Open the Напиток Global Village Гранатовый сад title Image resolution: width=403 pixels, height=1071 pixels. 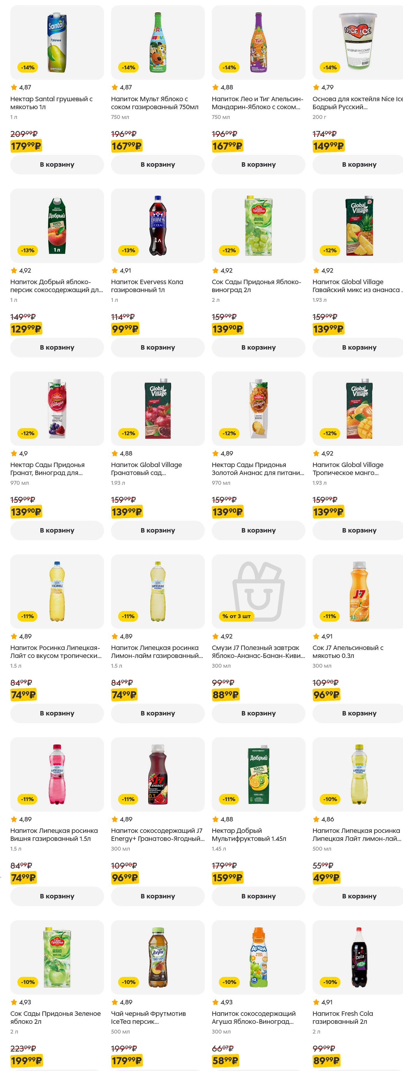[146, 469]
